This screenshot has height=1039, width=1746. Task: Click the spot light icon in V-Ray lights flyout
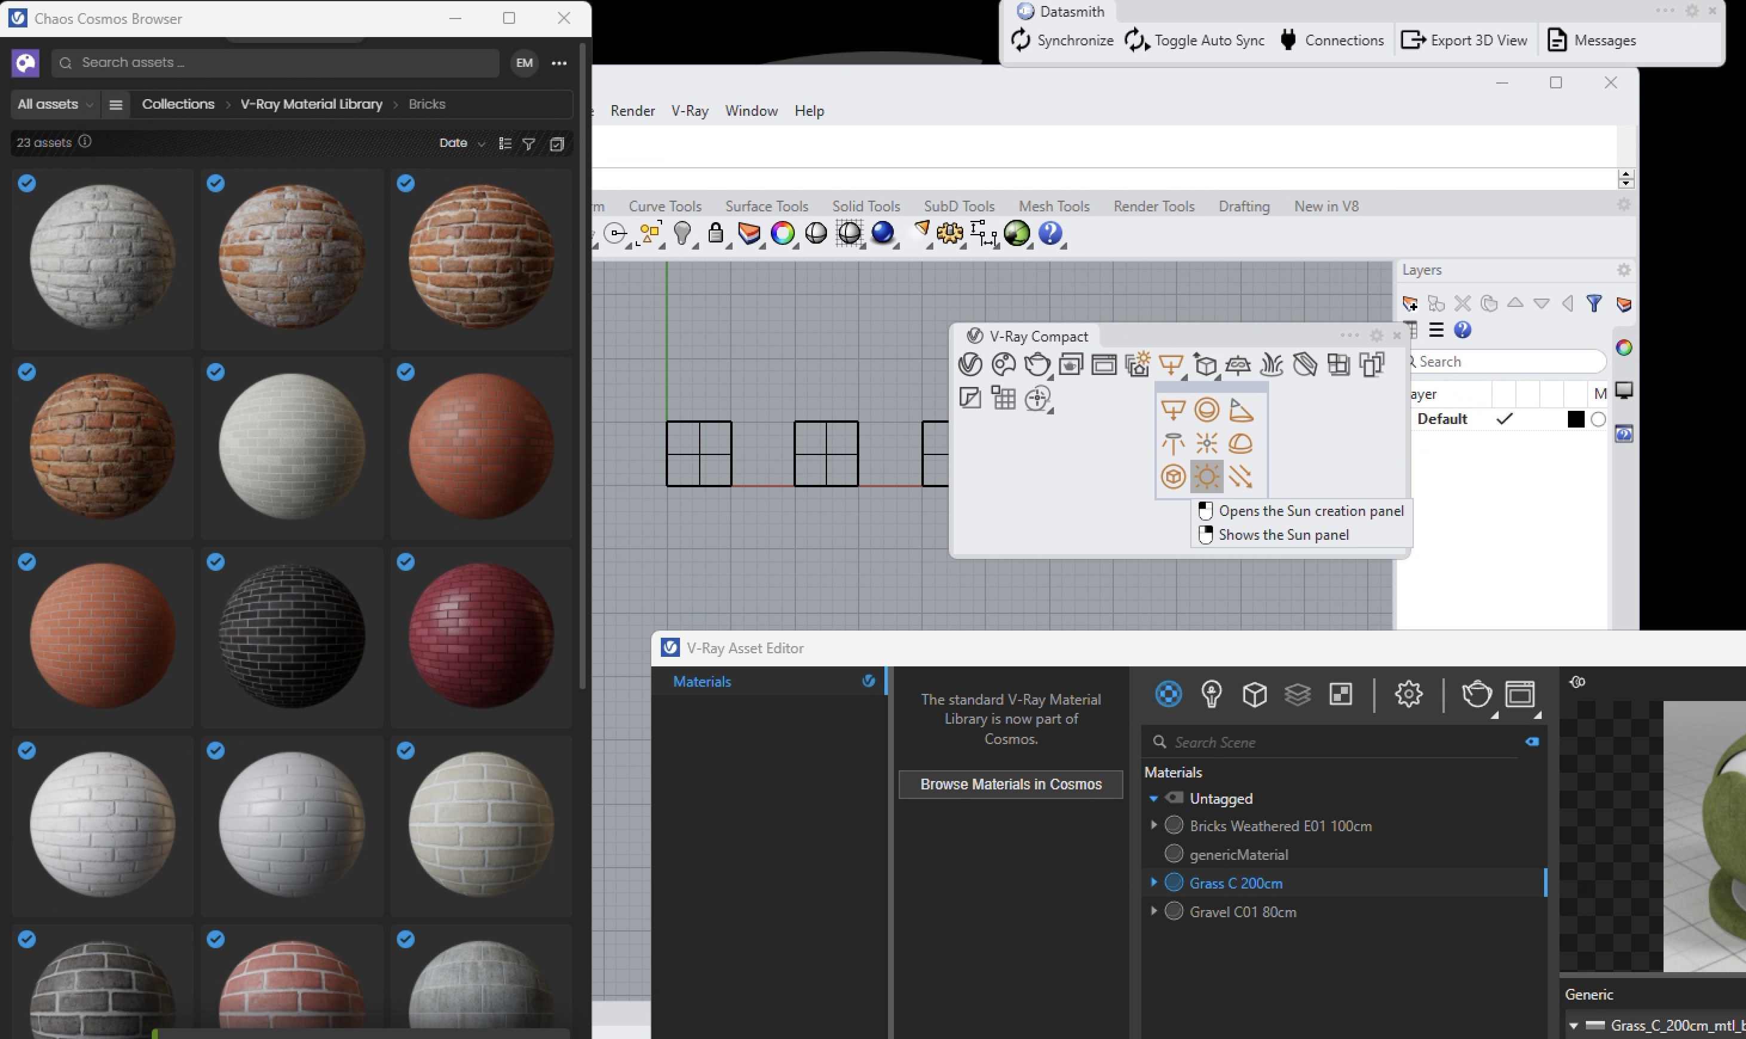1240,410
